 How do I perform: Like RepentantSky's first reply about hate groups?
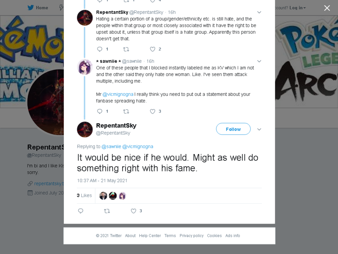(x=152, y=49)
